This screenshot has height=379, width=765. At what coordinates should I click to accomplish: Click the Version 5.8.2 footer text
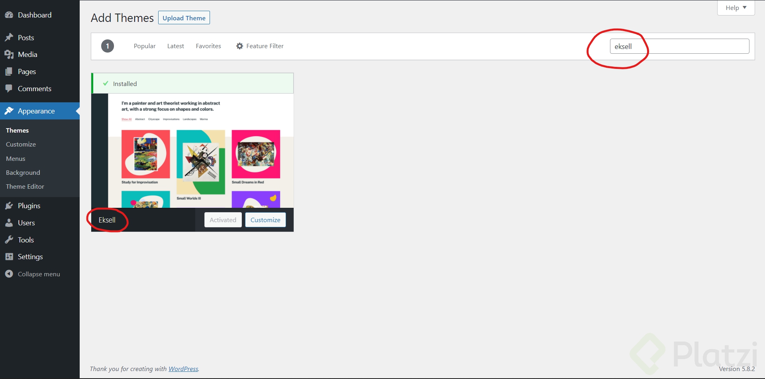(737, 369)
